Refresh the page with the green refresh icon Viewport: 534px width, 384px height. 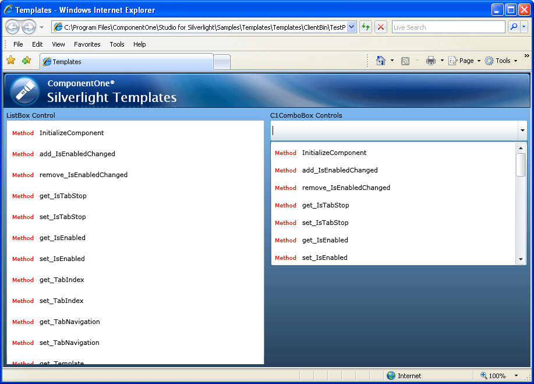pos(366,27)
